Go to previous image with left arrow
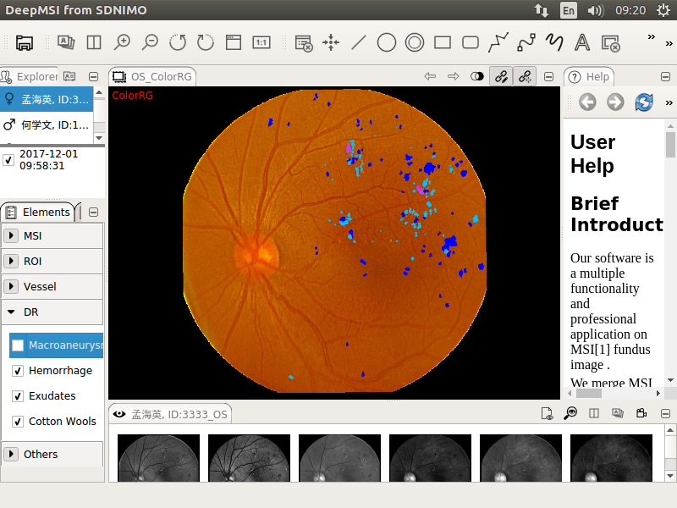 pos(430,76)
